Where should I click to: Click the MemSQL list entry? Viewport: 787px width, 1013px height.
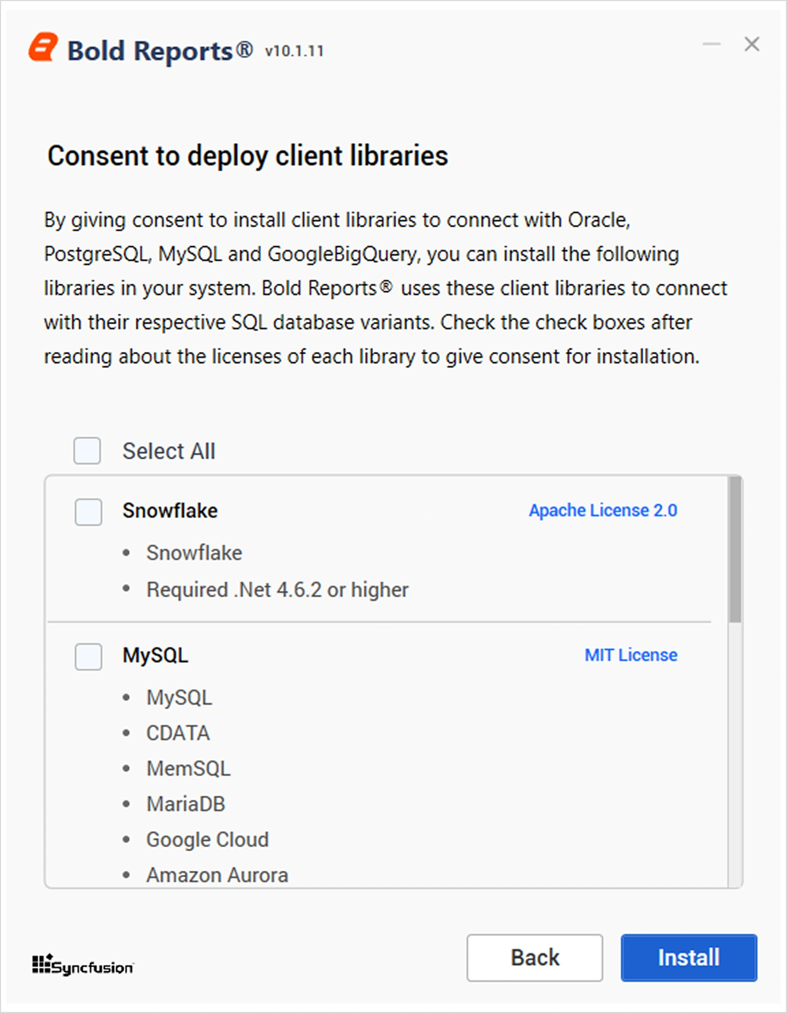point(188,769)
